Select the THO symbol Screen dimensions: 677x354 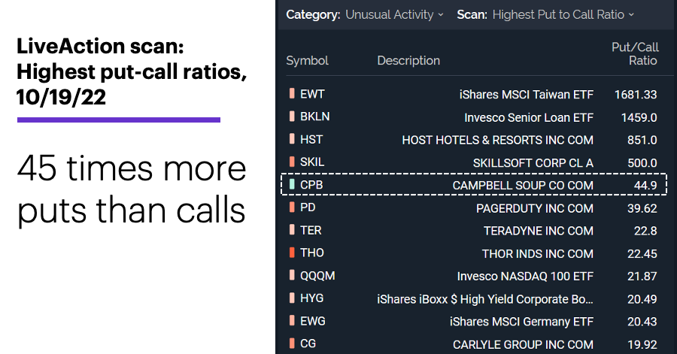click(312, 253)
